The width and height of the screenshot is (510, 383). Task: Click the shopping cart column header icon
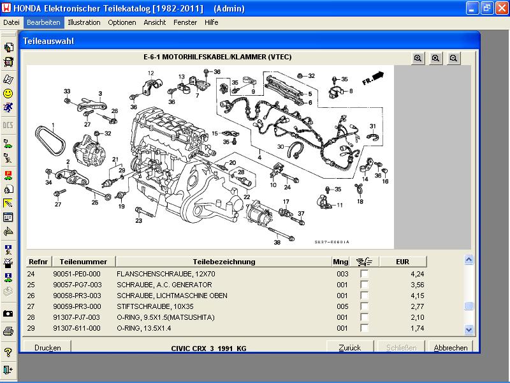(364, 262)
